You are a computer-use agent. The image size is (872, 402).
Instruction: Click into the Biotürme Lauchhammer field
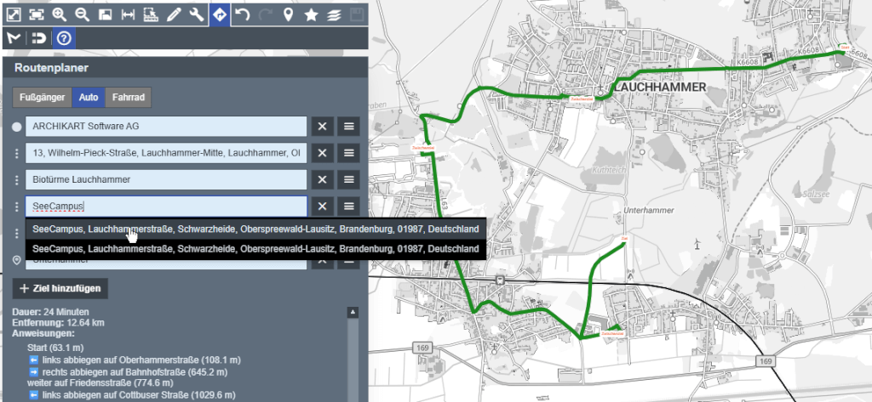tap(166, 180)
